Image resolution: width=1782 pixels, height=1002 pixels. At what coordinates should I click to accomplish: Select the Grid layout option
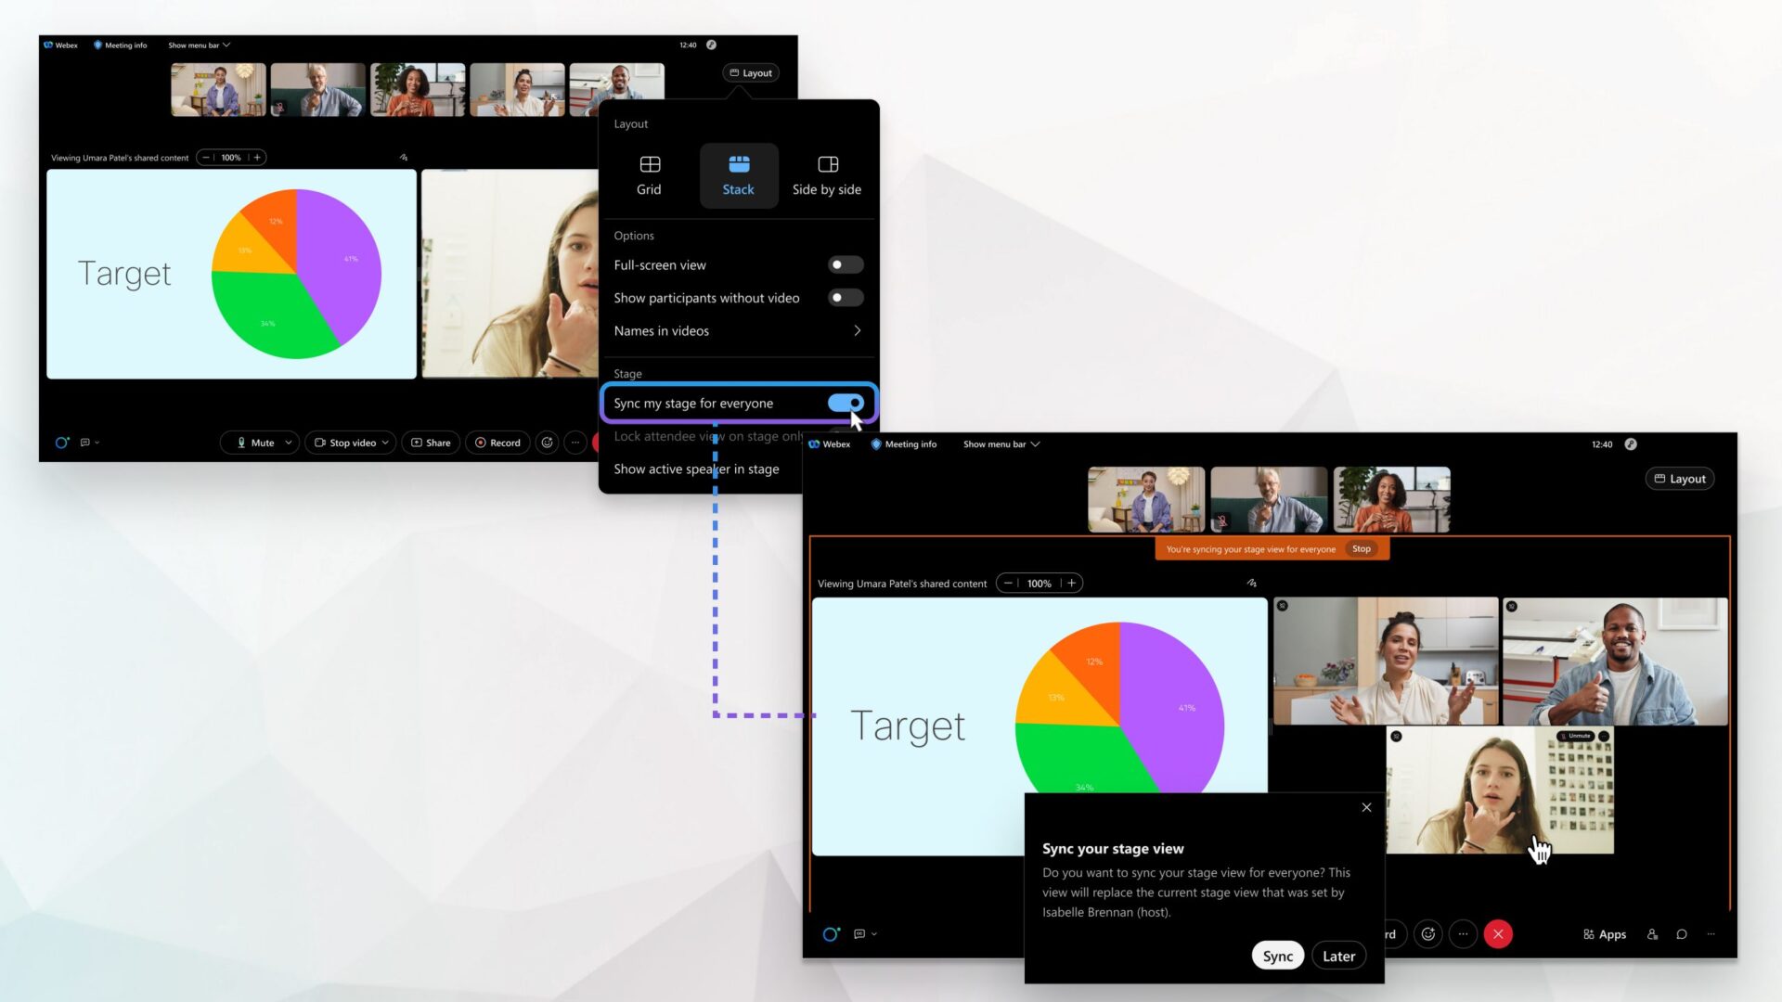click(649, 175)
